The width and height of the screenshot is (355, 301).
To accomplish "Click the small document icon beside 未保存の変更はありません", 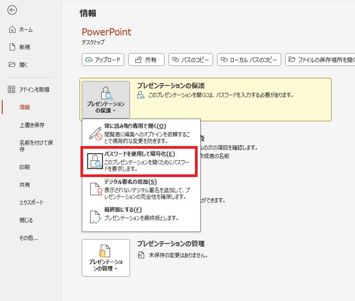I will (141, 255).
